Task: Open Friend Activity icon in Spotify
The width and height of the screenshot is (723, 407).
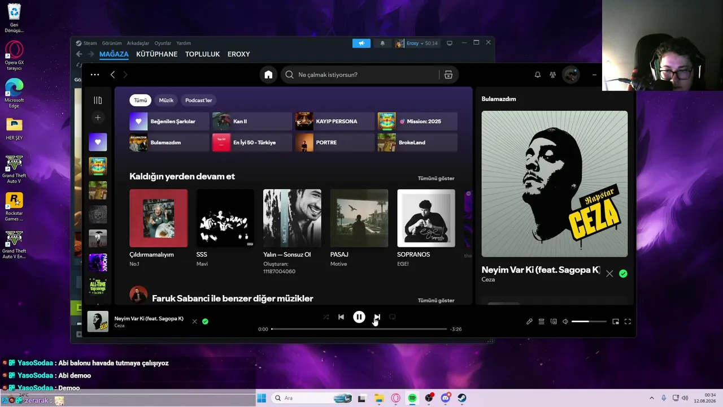Action: click(553, 75)
